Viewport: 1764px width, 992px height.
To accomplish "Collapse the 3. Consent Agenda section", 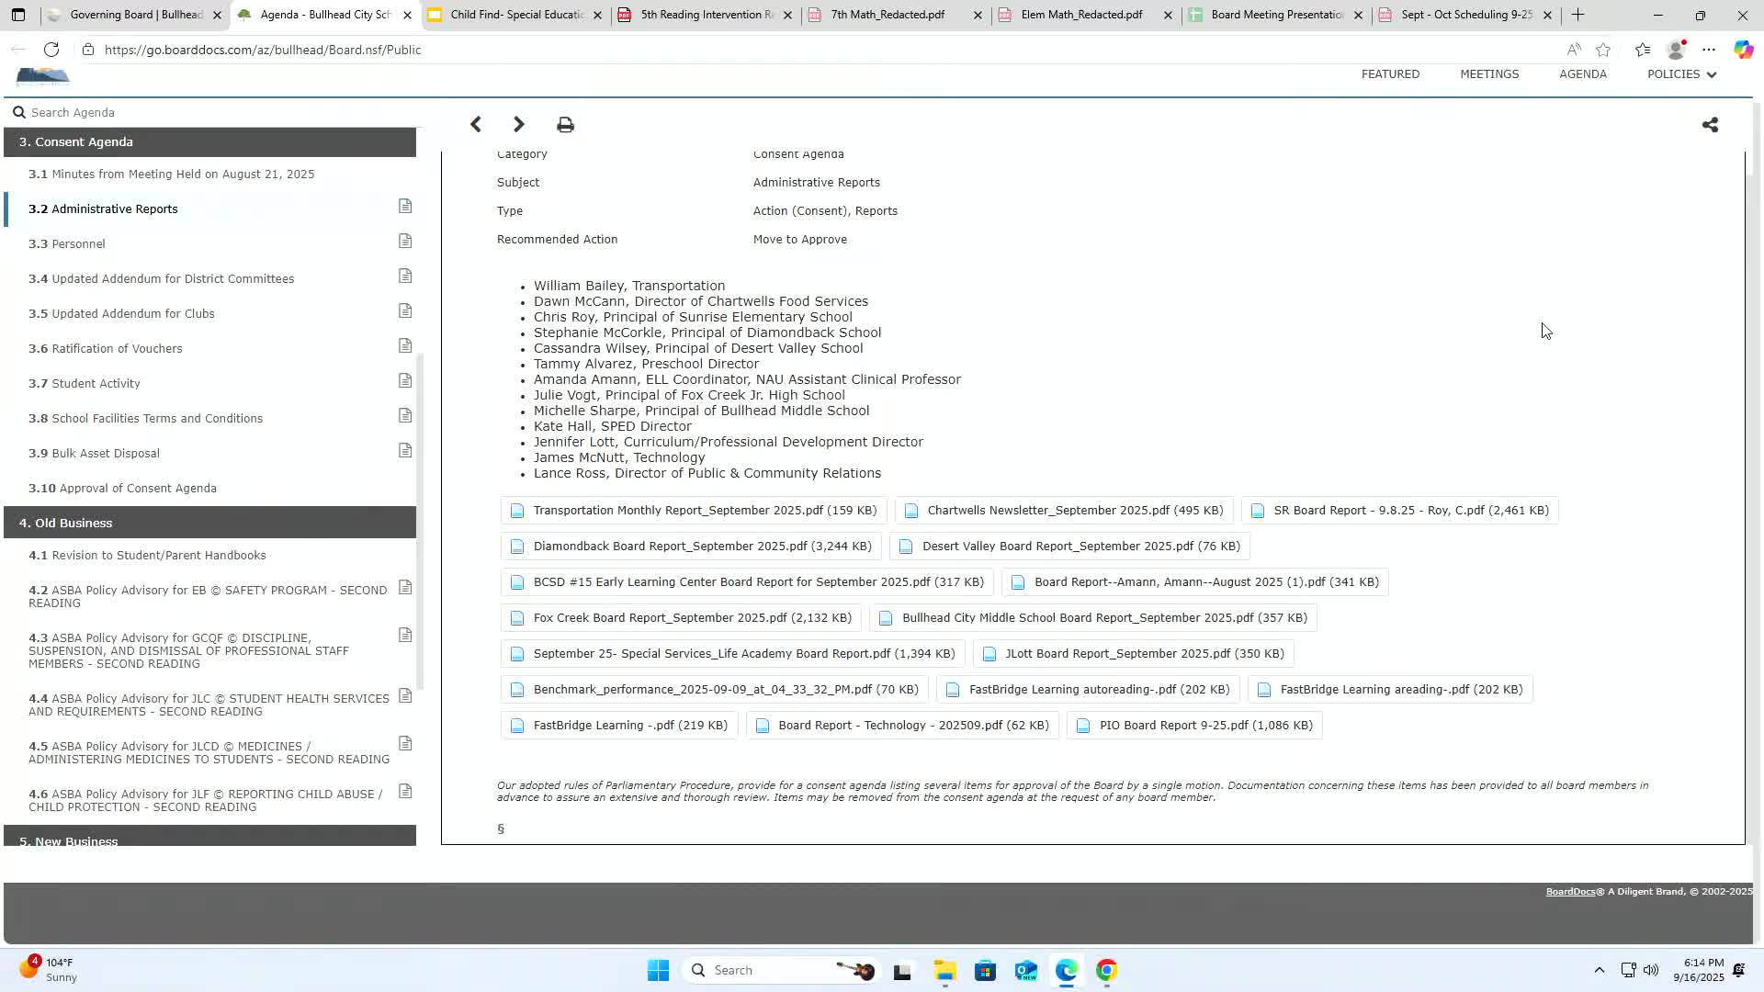I will (x=209, y=142).
